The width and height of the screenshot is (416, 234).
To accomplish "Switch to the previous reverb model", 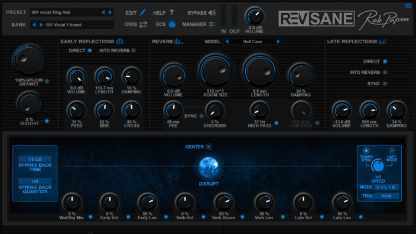I will pyautogui.click(x=227, y=41).
